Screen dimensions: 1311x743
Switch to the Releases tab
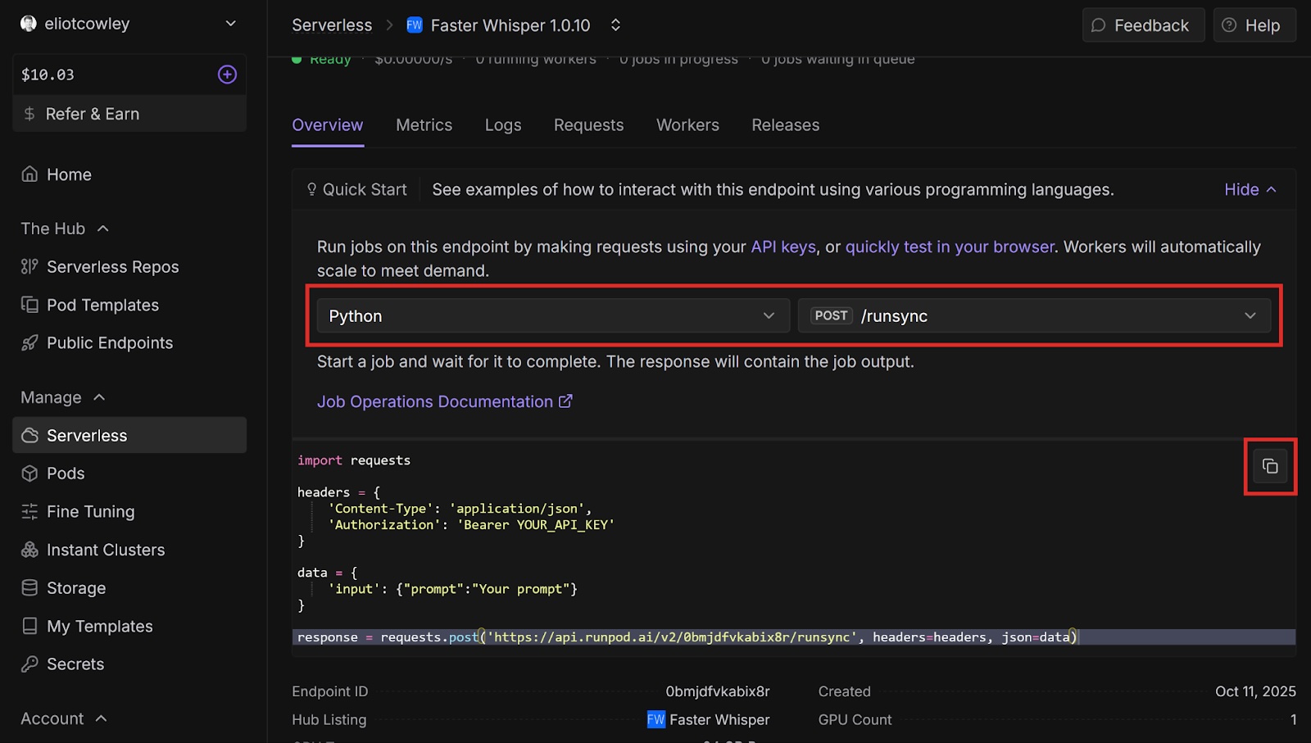(x=785, y=125)
